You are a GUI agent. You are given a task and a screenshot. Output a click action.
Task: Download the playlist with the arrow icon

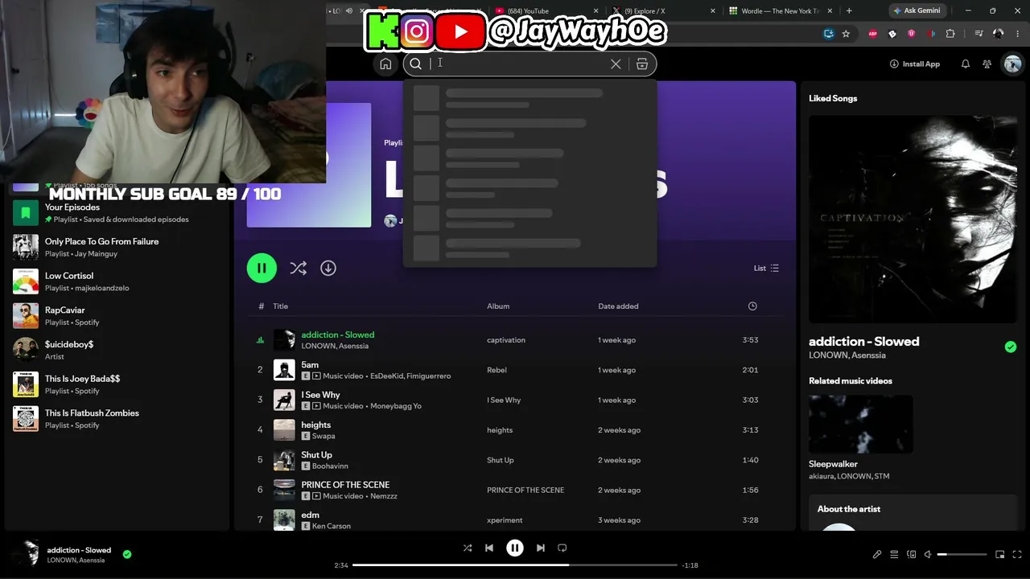click(x=328, y=268)
